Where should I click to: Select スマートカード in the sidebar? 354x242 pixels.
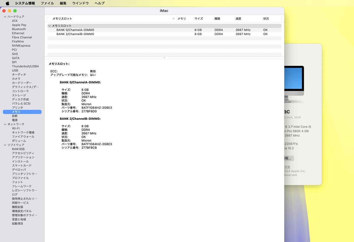(x=22, y=165)
